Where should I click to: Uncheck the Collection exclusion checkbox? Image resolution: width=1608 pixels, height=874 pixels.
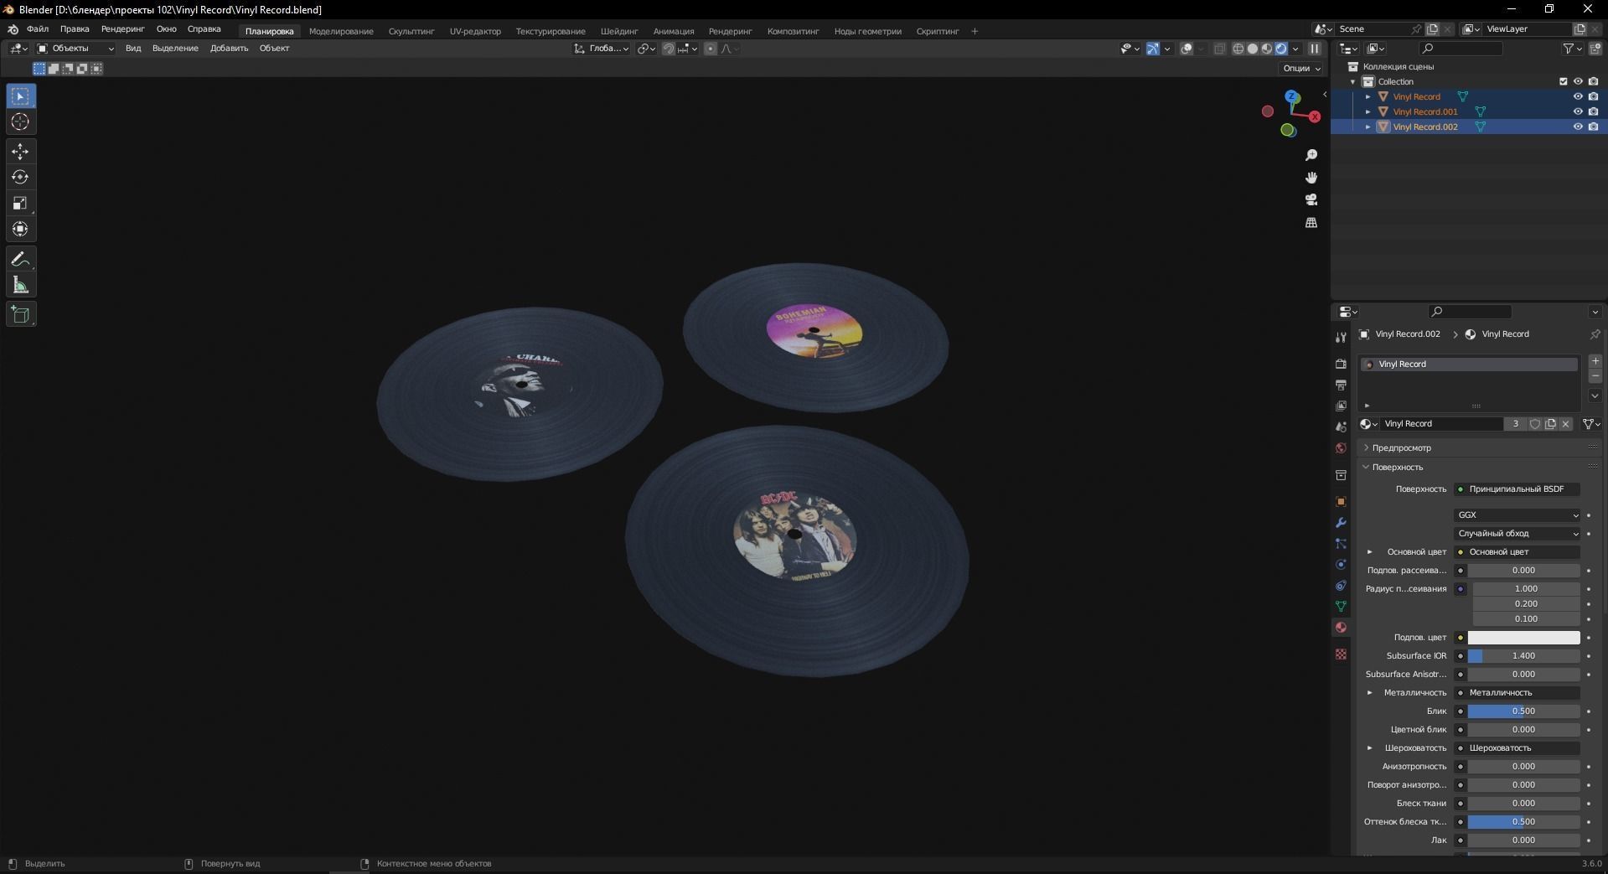(1564, 81)
